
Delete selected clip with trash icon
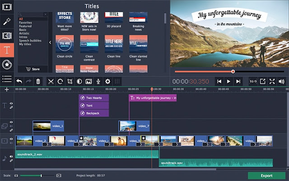tap(38, 81)
